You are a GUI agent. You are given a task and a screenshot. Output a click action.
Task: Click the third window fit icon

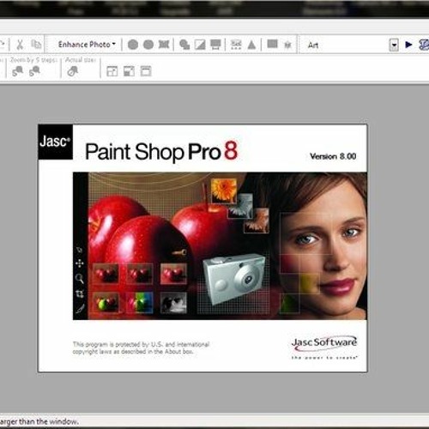pyautogui.click(x=146, y=71)
